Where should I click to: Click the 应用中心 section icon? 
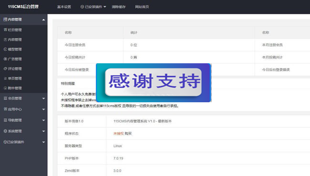coord(5,109)
